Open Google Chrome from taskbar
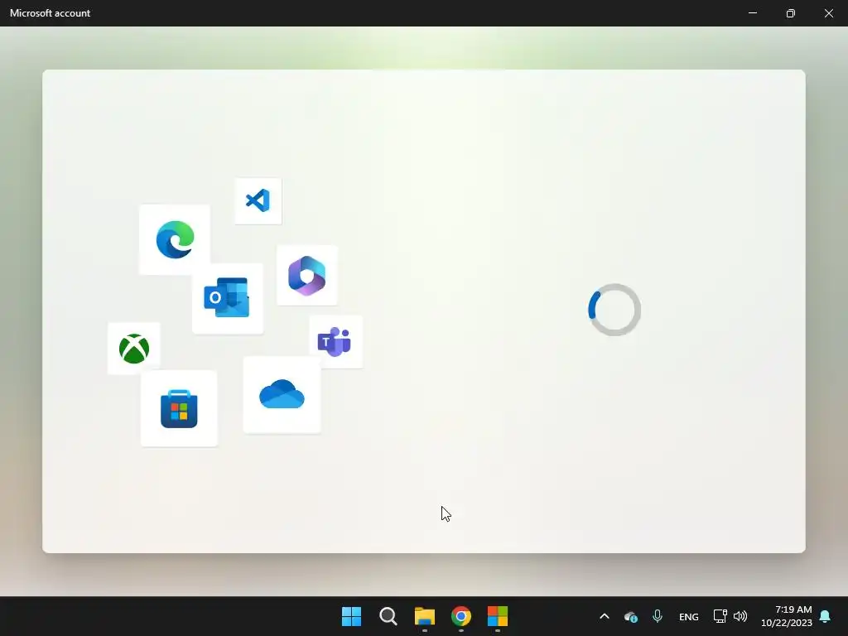848x636 pixels. 460,616
